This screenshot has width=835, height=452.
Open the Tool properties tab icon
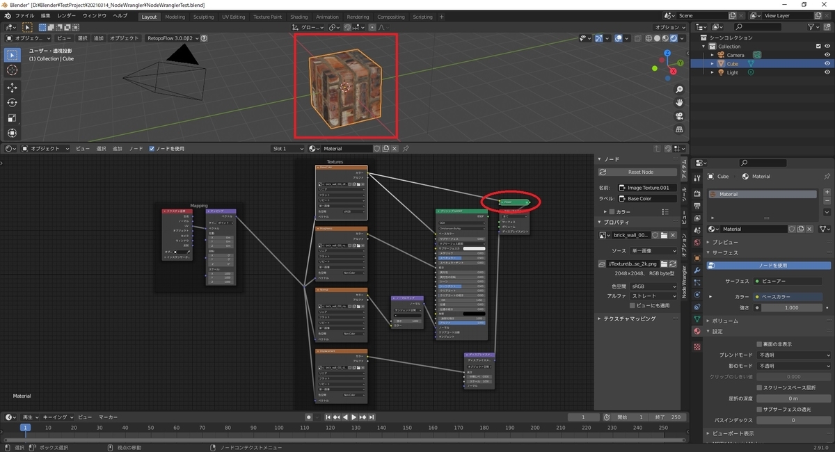coord(697,178)
